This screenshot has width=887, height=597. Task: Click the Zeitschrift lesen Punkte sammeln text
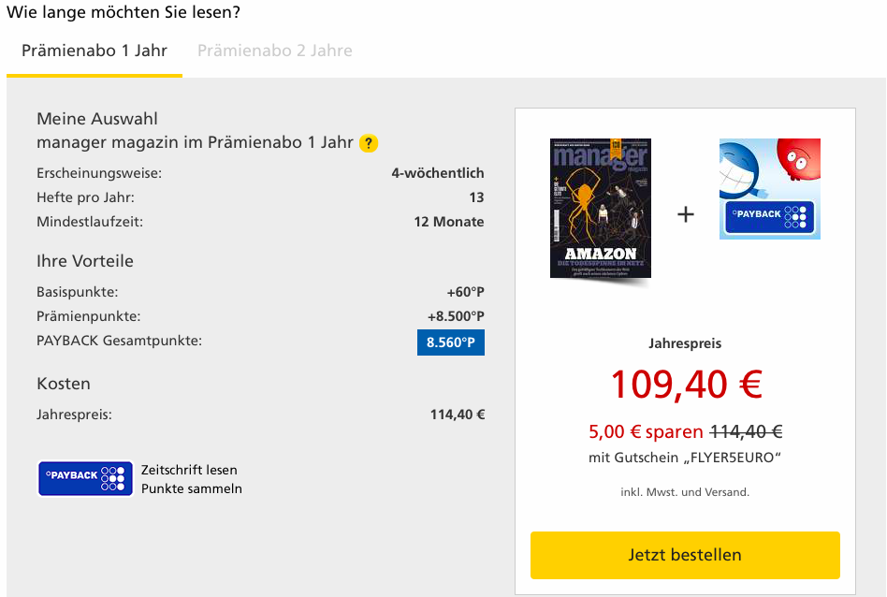coord(192,479)
